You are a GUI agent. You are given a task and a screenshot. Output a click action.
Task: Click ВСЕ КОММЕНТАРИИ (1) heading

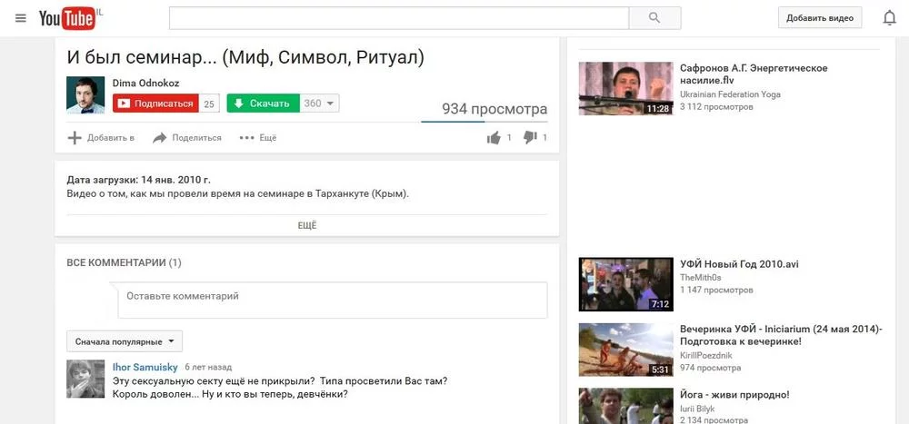pyautogui.click(x=124, y=263)
